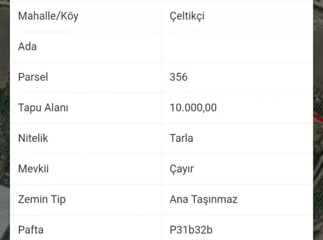Click the Nitelik label
This screenshot has height=240, width=323.
[33, 138]
